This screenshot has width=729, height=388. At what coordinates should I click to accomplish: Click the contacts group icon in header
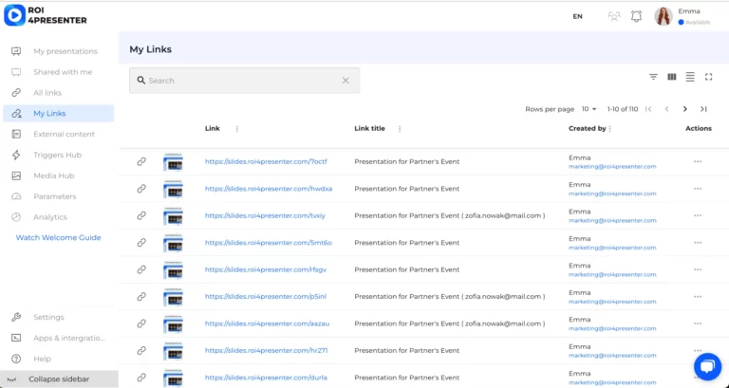pyautogui.click(x=614, y=16)
